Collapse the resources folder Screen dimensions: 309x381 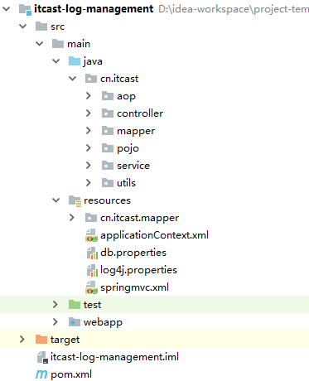tap(56, 200)
